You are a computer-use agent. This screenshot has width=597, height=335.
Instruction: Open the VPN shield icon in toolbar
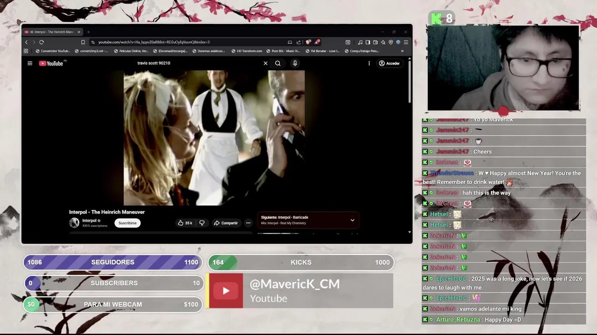(390, 42)
